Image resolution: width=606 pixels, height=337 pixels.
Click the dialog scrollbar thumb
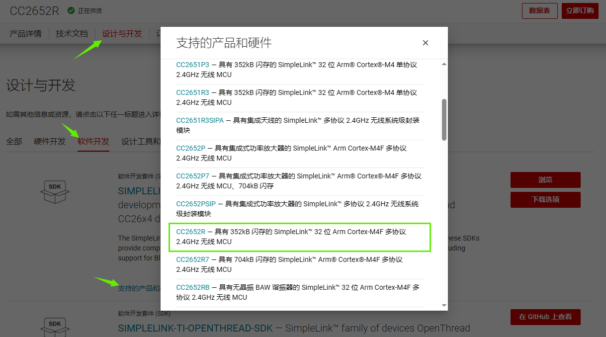point(444,119)
